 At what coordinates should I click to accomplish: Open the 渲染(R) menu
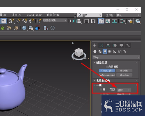(x=17, y=15)
